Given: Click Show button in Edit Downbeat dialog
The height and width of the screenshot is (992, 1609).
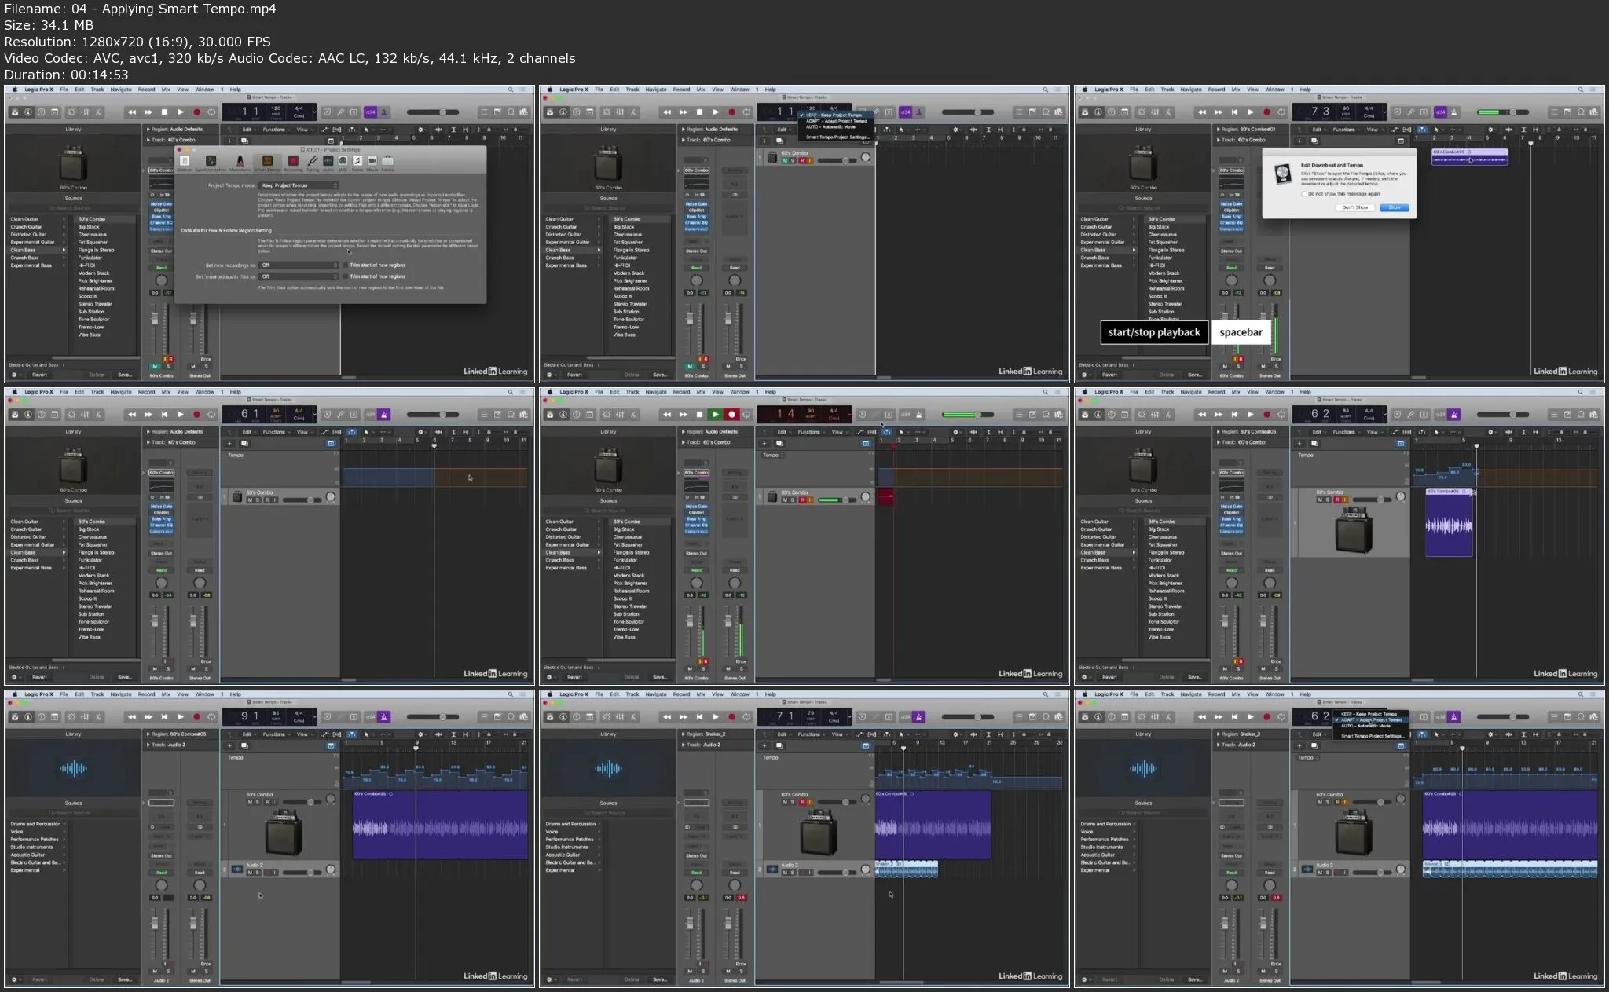Looking at the screenshot, I should [x=1395, y=207].
